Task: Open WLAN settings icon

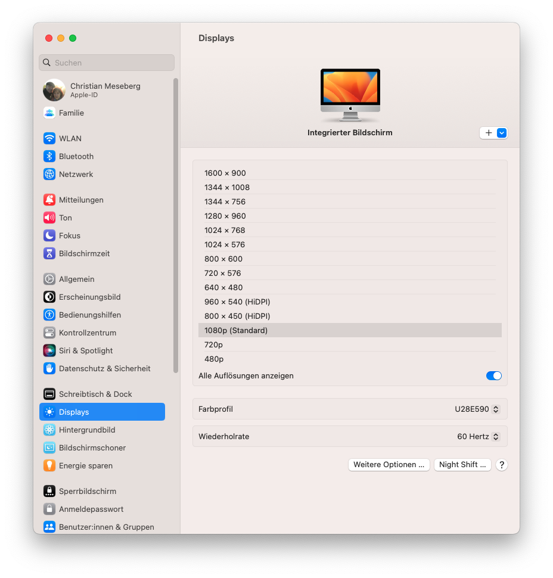Action: (49, 138)
